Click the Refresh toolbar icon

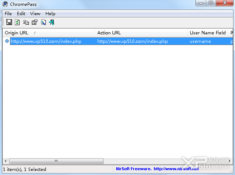point(17,22)
